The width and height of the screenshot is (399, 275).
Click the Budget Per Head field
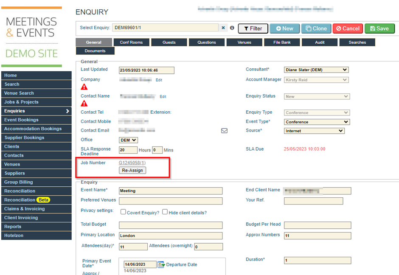coord(318,225)
